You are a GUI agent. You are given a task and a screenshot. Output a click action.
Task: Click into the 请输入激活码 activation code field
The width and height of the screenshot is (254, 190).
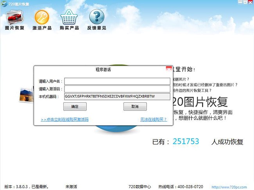pyautogui.click(x=117, y=89)
